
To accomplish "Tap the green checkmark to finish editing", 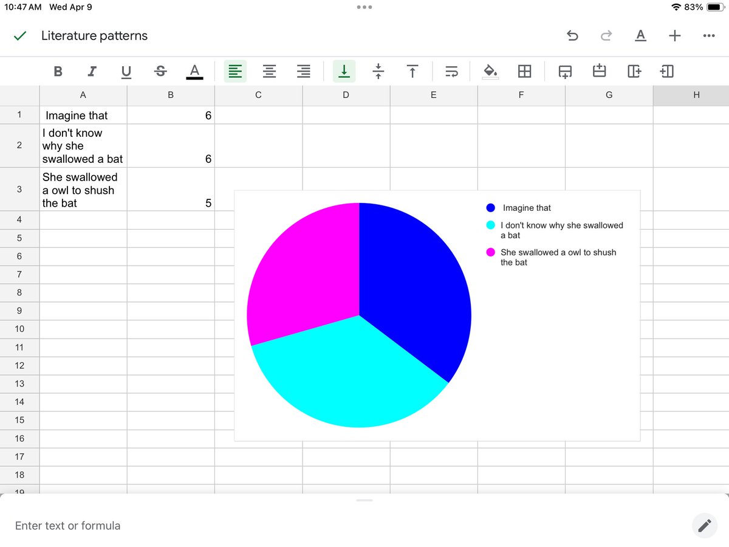I will pos(20,36).
